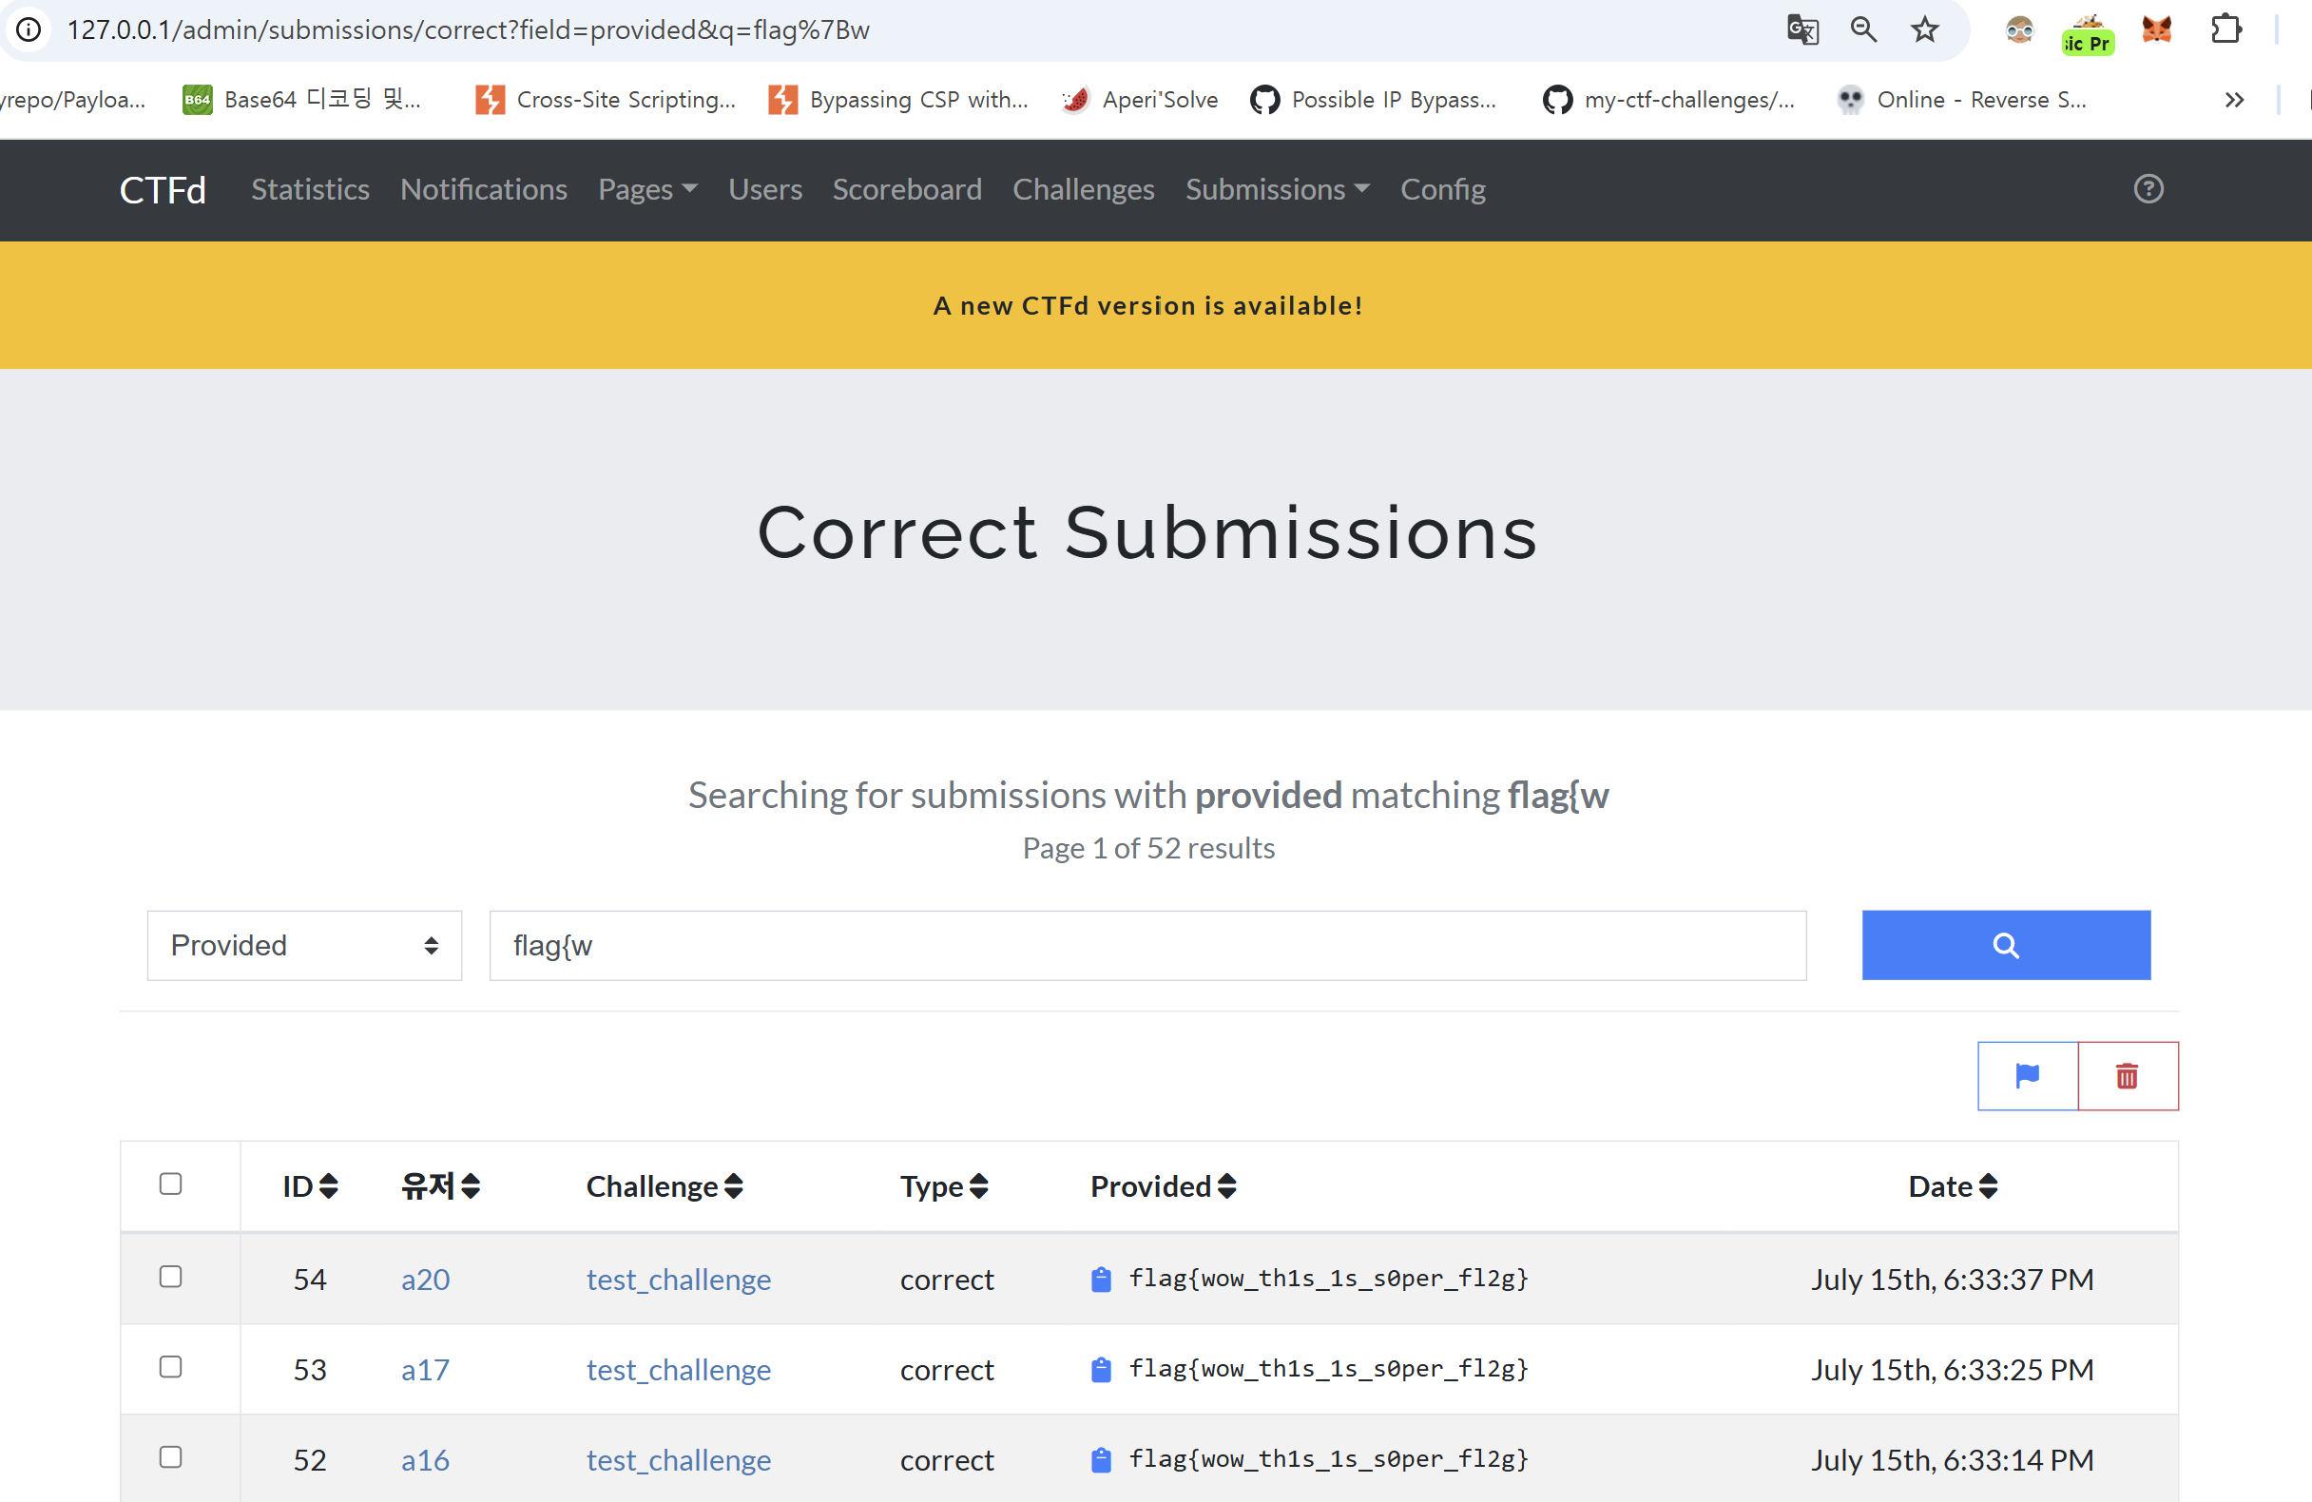Check the box for submission 52

[x=171, y=1457]
